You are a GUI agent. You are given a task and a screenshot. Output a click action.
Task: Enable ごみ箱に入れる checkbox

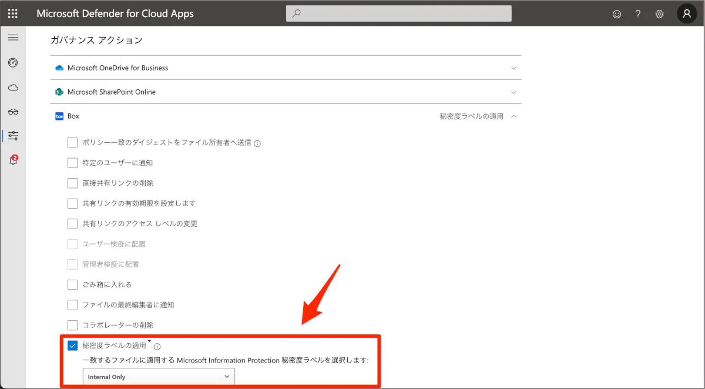click(73, 285)
